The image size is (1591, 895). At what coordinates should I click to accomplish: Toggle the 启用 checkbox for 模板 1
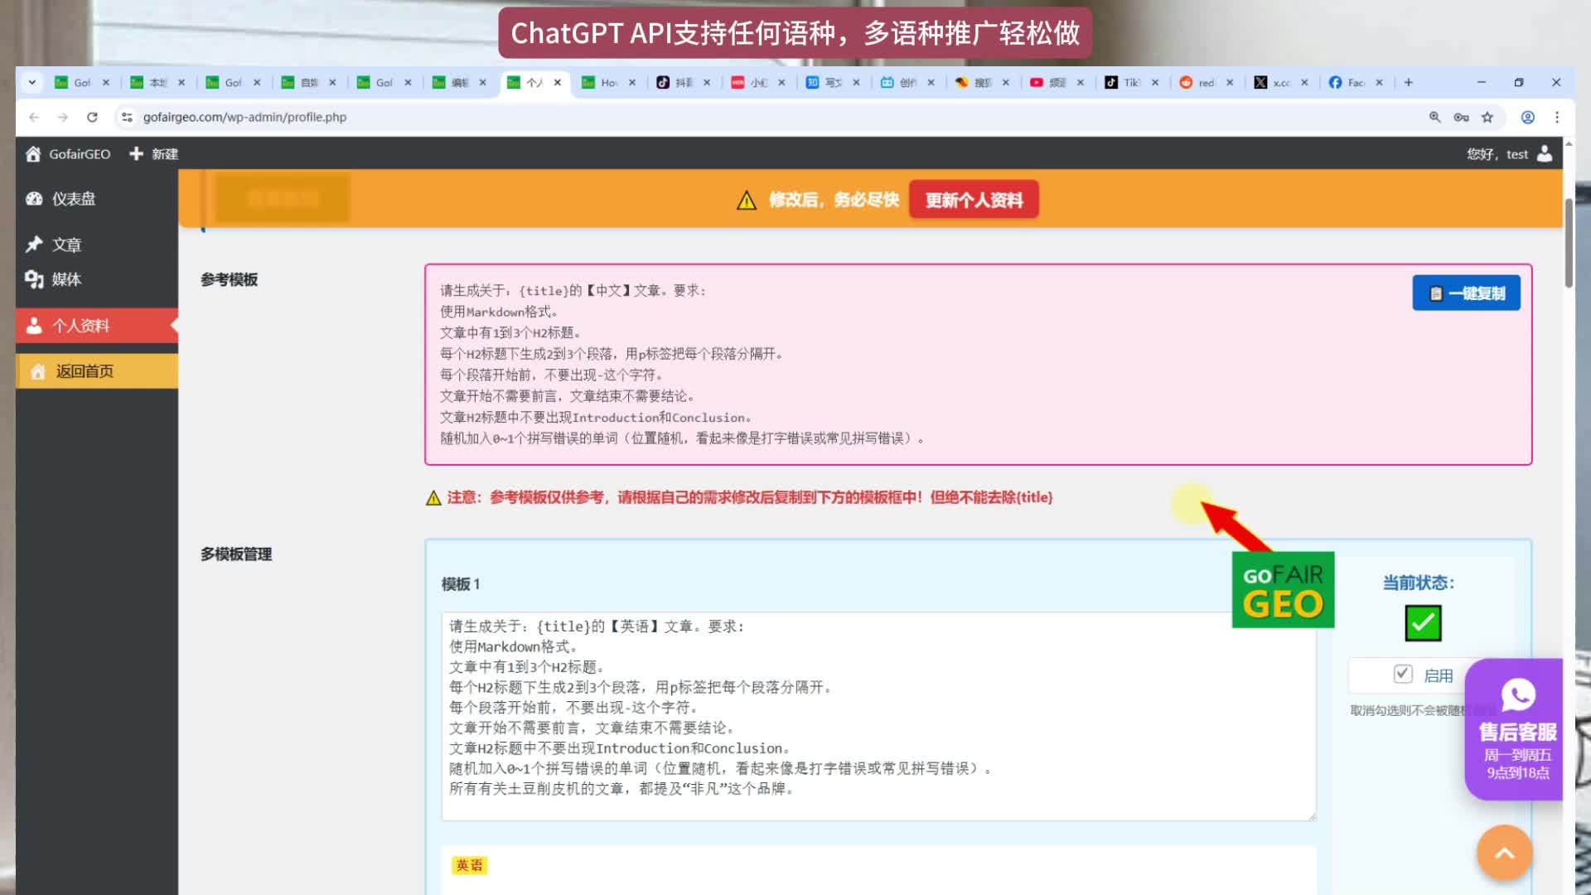point(1402,675)
